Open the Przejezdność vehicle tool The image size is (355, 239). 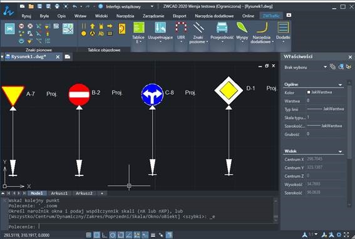click(222, 32)
